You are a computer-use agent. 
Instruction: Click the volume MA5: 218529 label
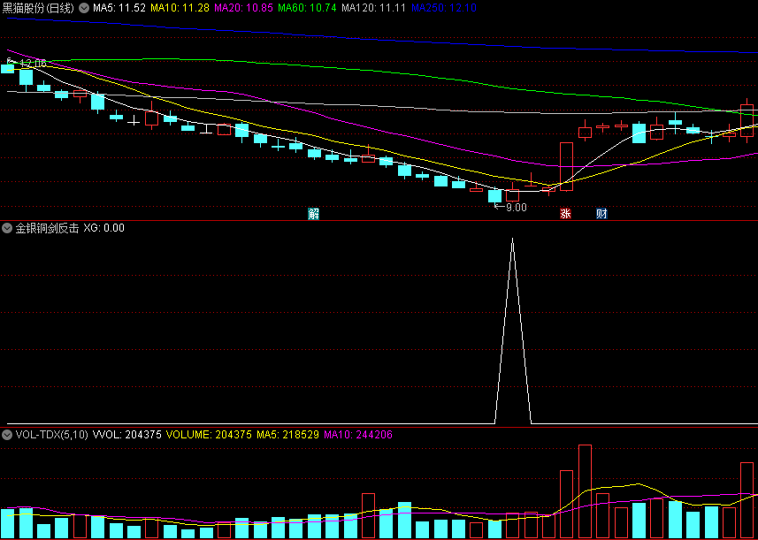(x=287, y=435)
